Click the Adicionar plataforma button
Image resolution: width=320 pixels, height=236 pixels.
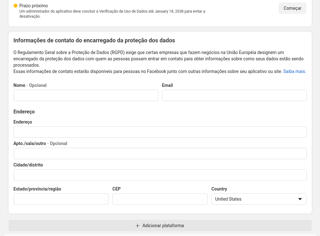[160, 226]
